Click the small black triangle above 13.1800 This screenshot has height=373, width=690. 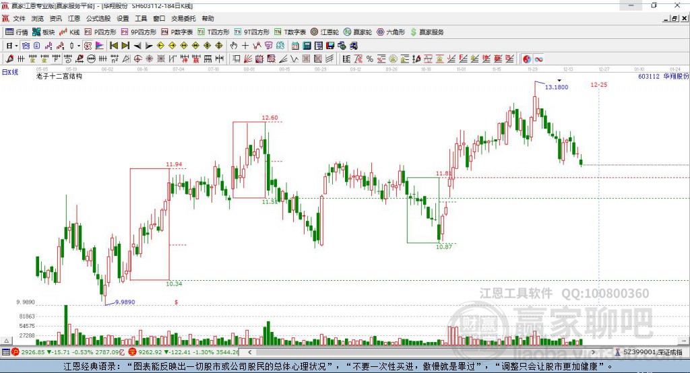coord(559,81)
